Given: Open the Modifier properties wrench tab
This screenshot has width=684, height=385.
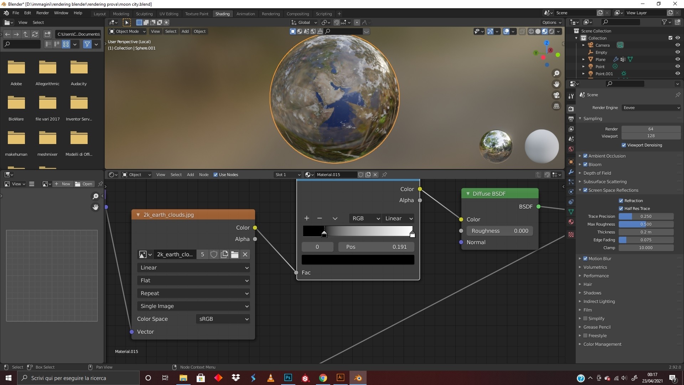Looking at the screenshot, I should [x=571, y=172].
